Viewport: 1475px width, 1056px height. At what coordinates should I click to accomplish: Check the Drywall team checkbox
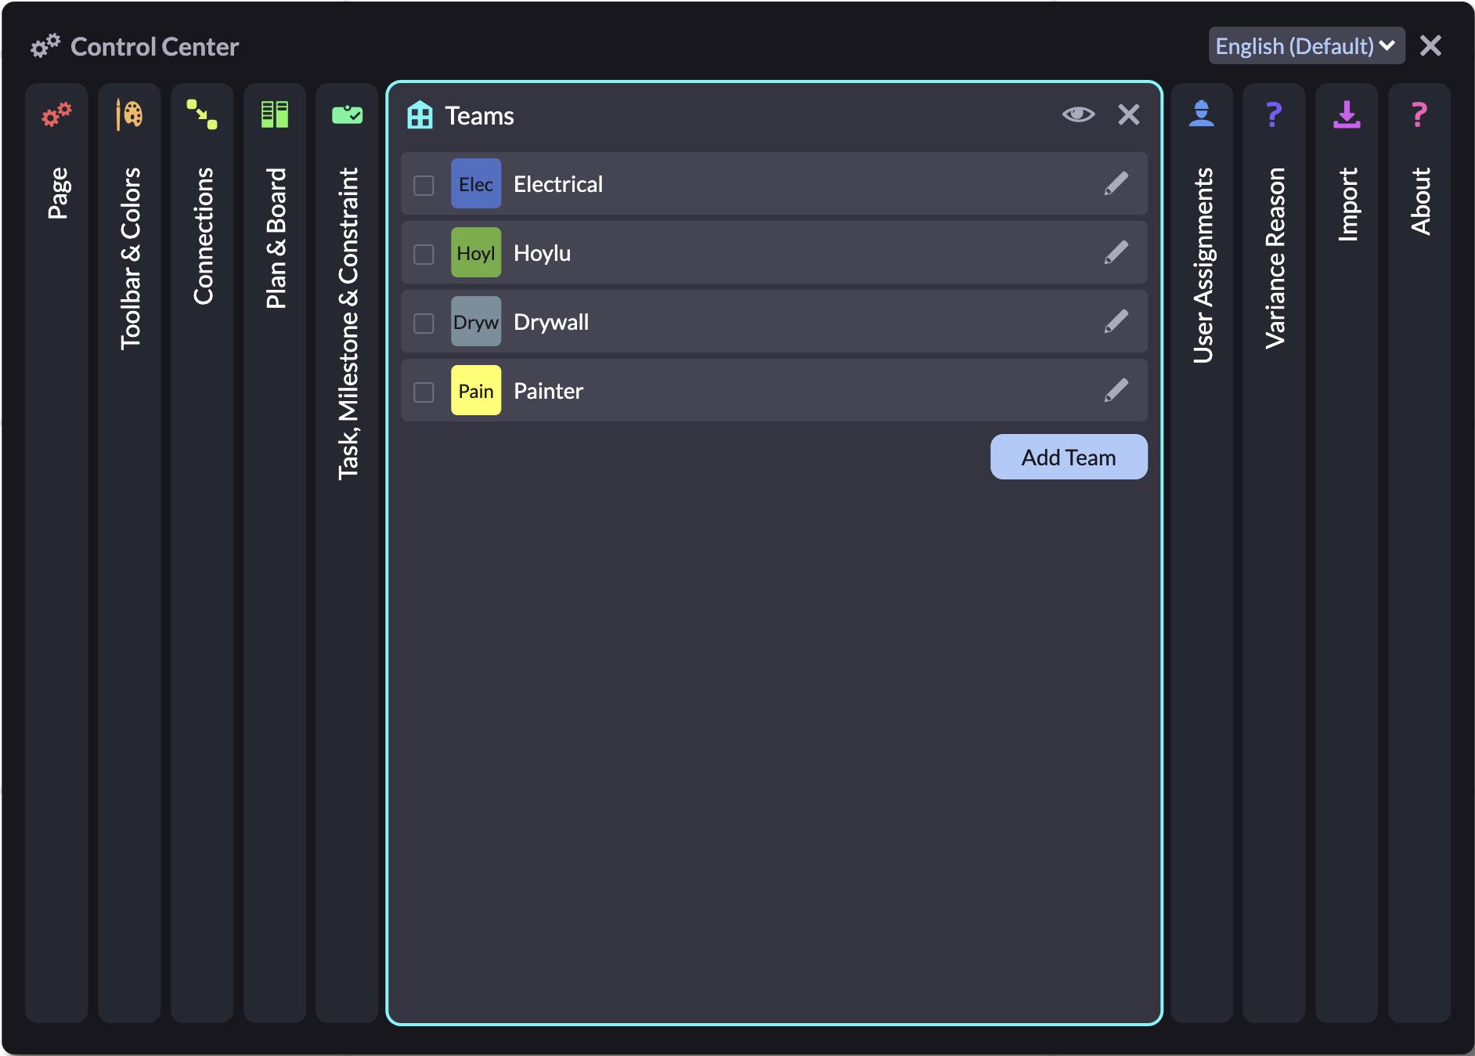pyautogui.click(x=424, y=323)
